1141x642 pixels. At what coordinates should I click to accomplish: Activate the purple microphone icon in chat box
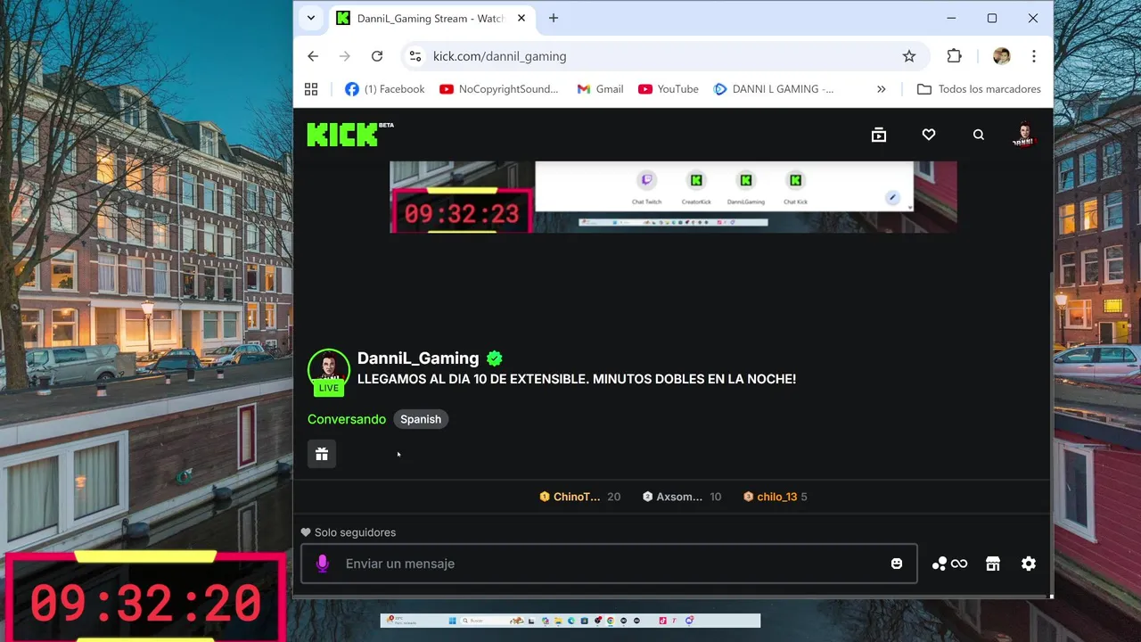tap(323, 564)
